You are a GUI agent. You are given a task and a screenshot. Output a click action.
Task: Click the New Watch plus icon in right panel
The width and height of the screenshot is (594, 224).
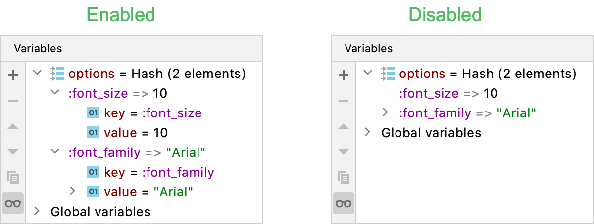[344, 75]
